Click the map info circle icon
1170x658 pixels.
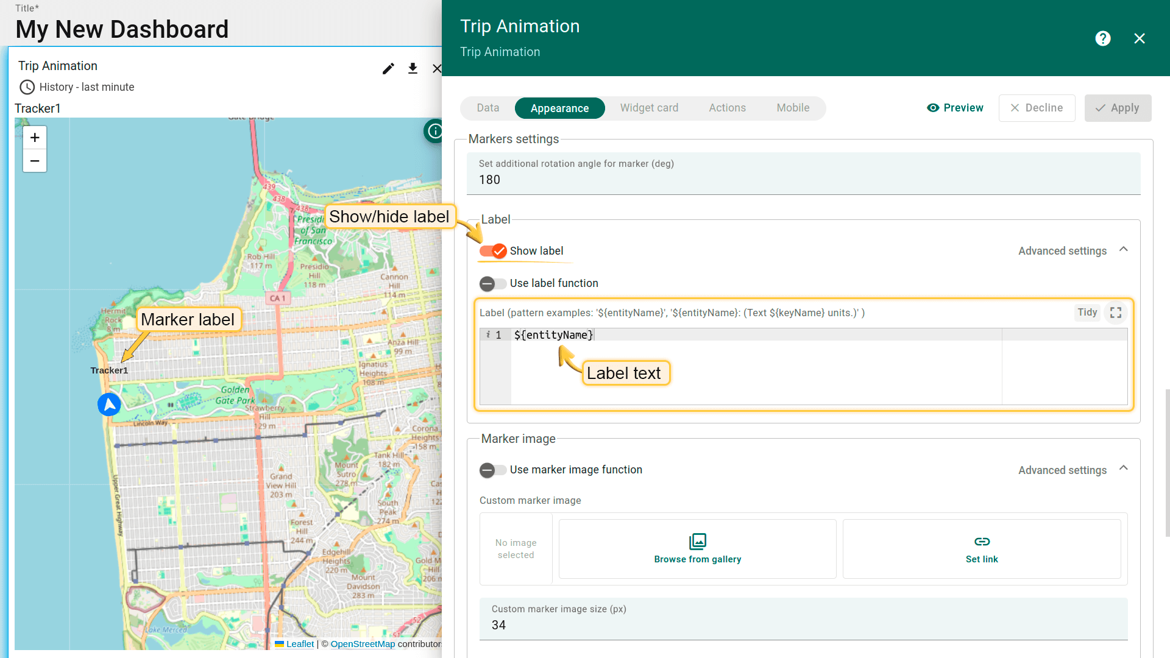point(434,131)
